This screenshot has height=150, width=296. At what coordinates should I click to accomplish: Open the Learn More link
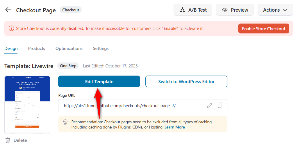(x=174, y=127)
